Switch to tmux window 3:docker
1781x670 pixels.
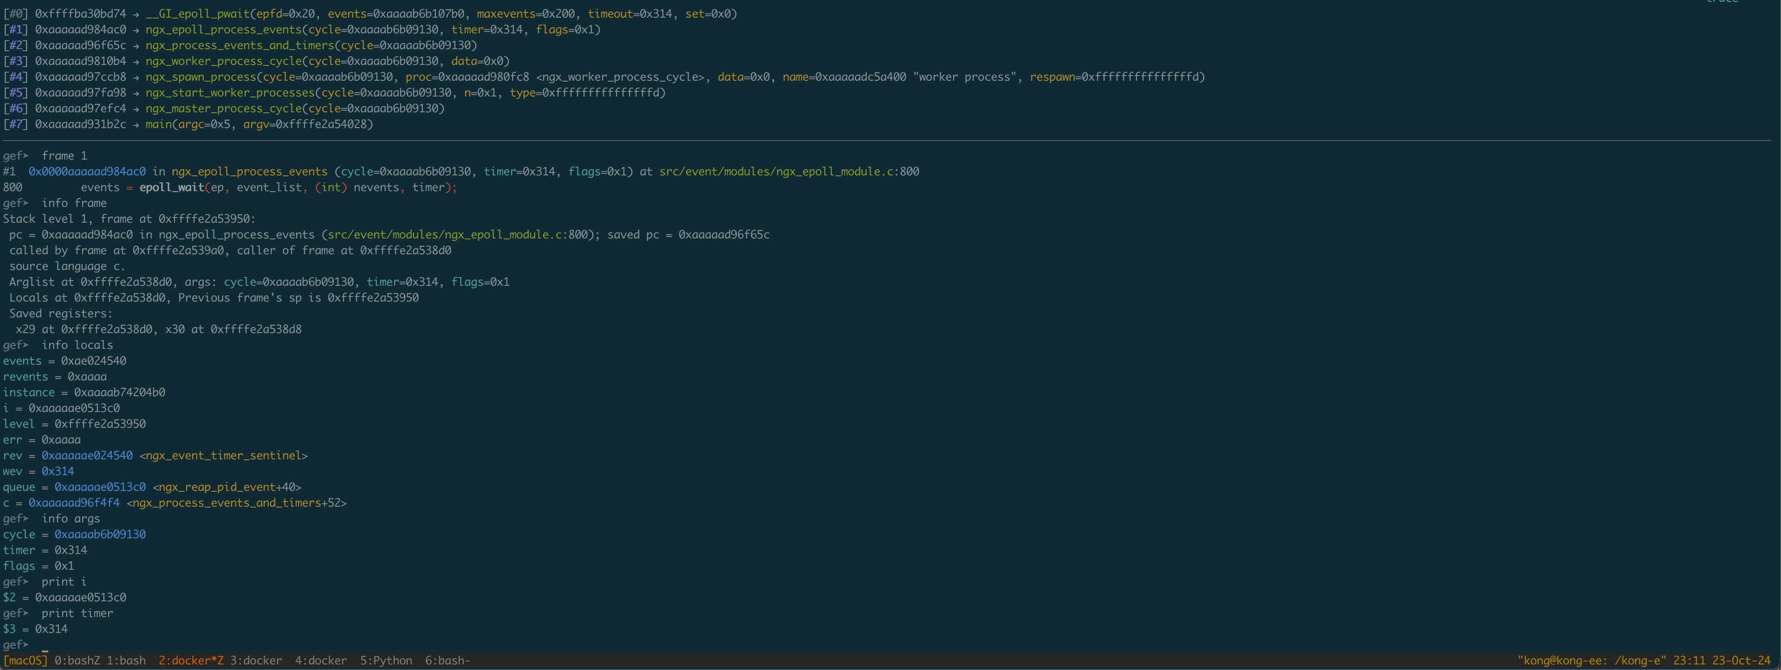[x=256, y=660]
